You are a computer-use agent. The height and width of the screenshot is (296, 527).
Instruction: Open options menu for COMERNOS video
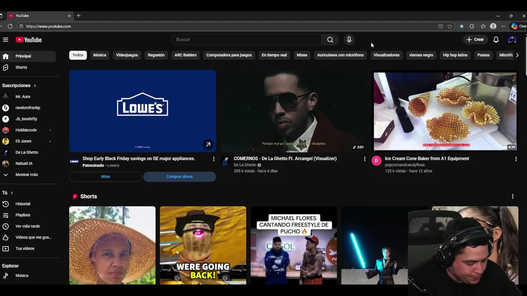coord(364,159)
